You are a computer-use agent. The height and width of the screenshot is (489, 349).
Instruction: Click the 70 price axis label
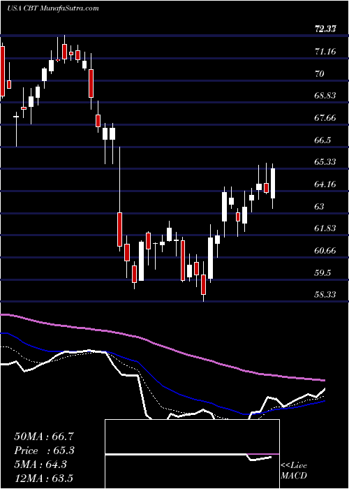[320, 74]
